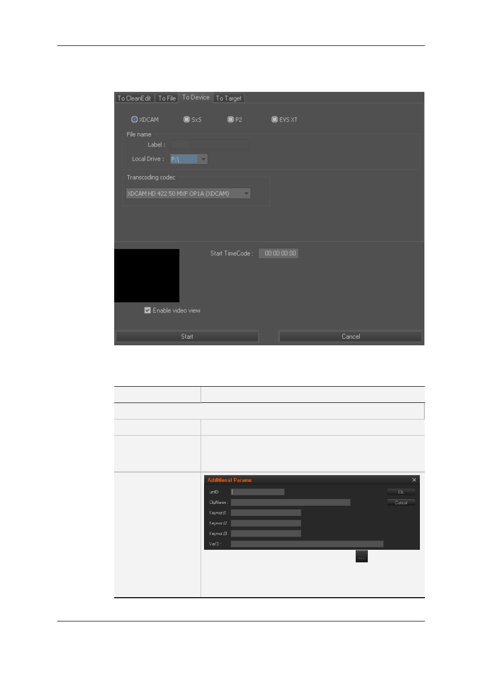The image size is (482, 681).
Task: Click the Keyword1 input field
Action: coord(266,513)
